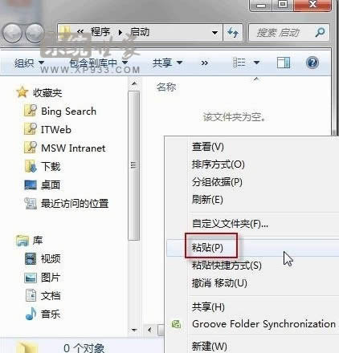Click the Groove Folder Synchronization icon
The width and height of the screenshot is (339, 353).
(176, 324)
